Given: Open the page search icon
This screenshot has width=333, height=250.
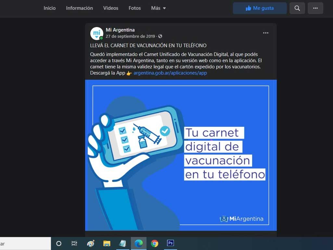Looking at the screenshot, I should tap(297, 8).
